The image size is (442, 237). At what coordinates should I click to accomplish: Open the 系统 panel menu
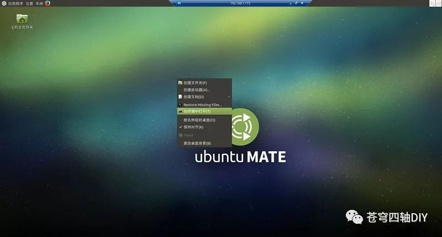tap(39, 3)
